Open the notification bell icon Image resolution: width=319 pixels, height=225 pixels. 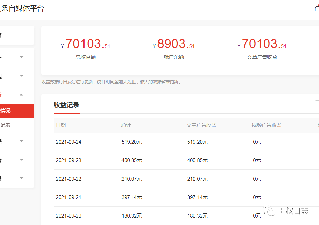(317, 9)
